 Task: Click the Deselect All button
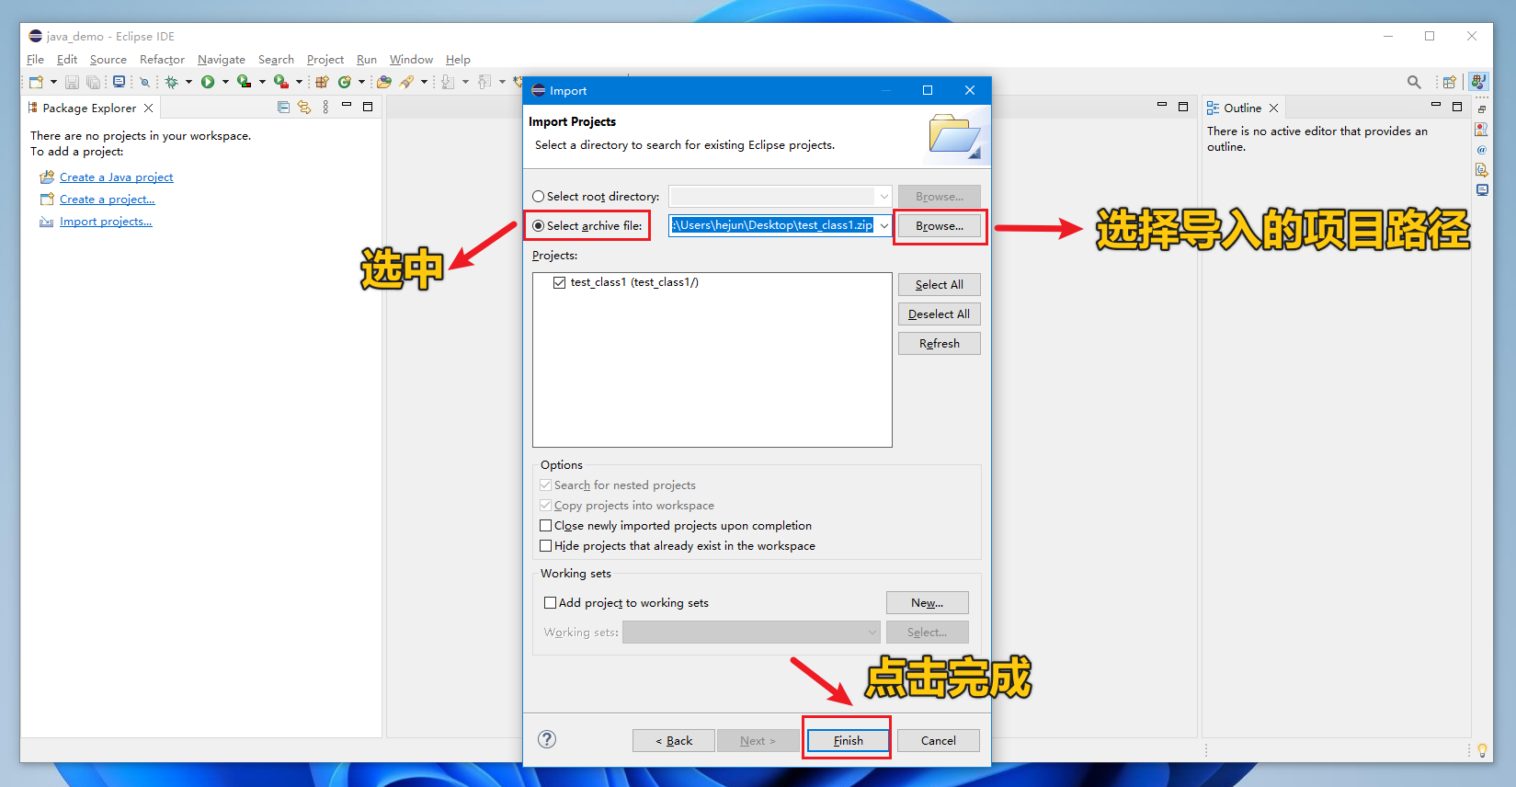(940, 314)
